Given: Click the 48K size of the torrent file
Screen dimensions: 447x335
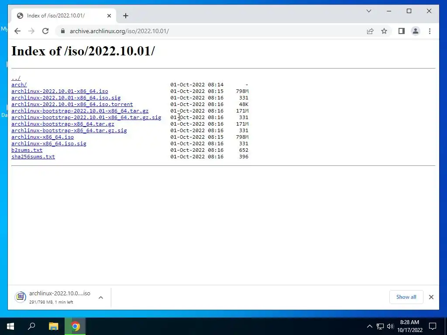Looking at the screenshot, I should coord(244,104).
